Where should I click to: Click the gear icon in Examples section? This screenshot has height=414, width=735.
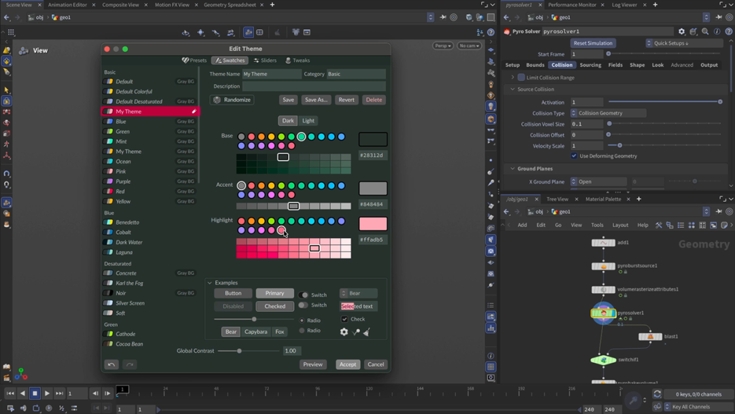point(344,332)
